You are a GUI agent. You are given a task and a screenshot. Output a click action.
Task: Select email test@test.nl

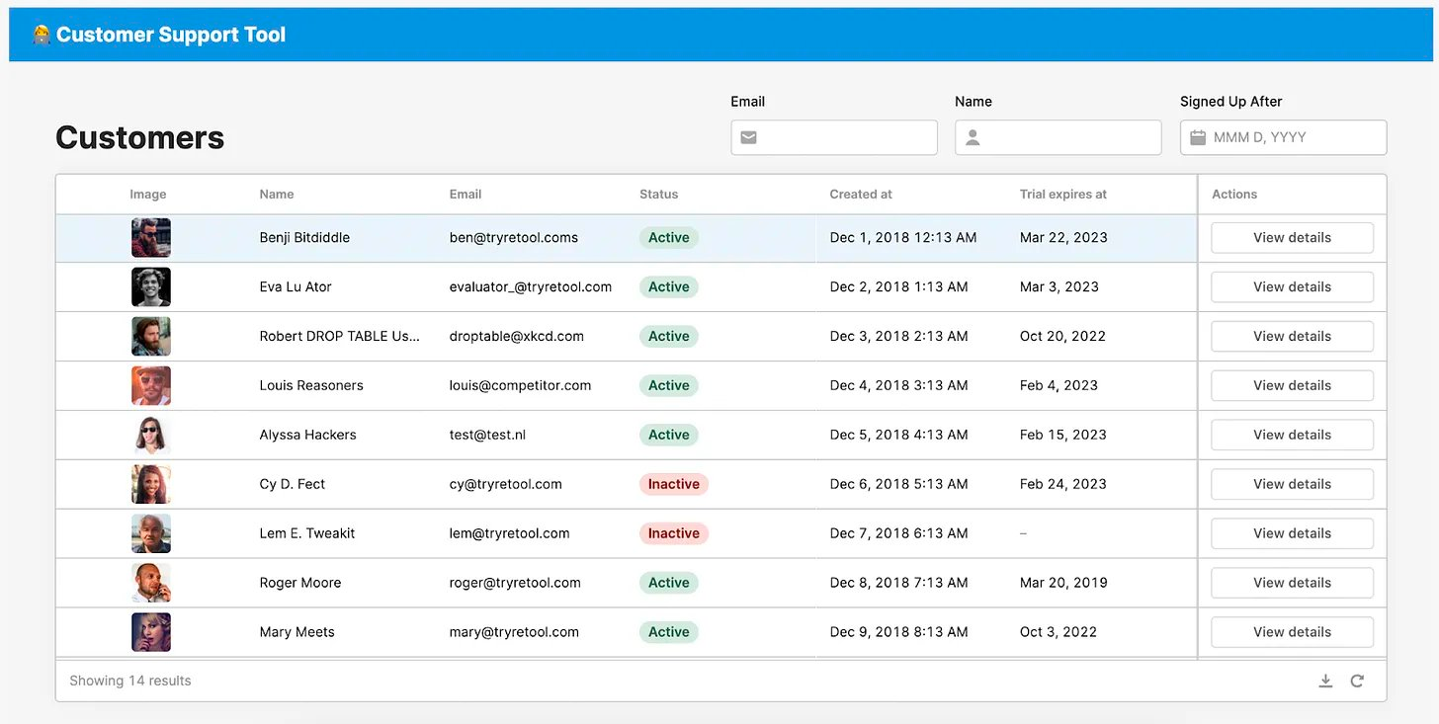tap(486, 436)
